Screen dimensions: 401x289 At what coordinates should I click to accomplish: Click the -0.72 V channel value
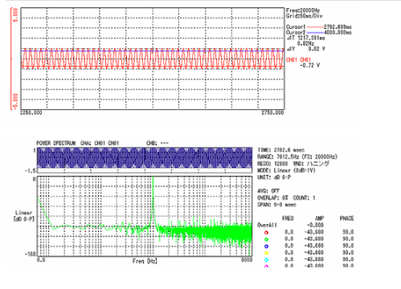(309, 65)
